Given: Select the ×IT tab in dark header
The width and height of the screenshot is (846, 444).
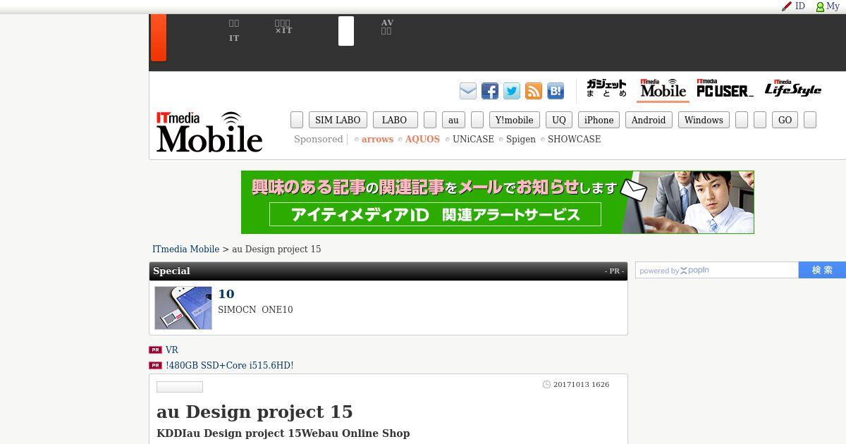Looking at the screenshot, I should pyautogui.click(x=283, y=27).
